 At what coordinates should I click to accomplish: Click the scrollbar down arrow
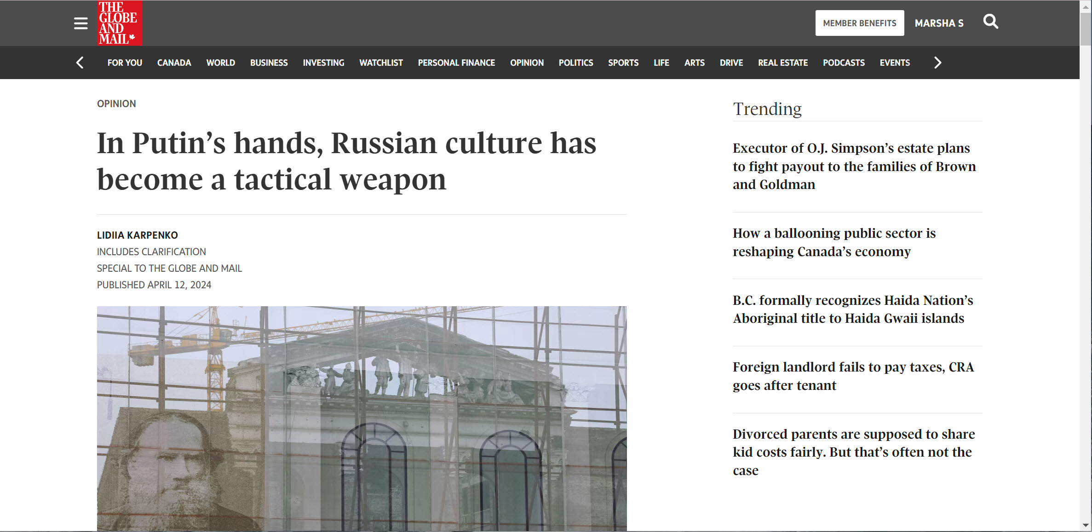(1086, 525)
